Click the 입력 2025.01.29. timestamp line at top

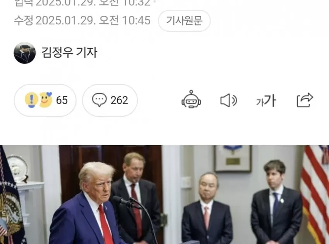82,3
